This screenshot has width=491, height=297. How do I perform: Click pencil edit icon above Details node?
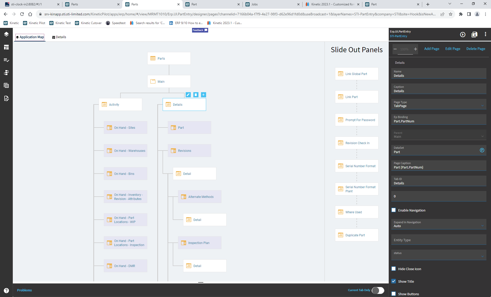pos(188,95)
